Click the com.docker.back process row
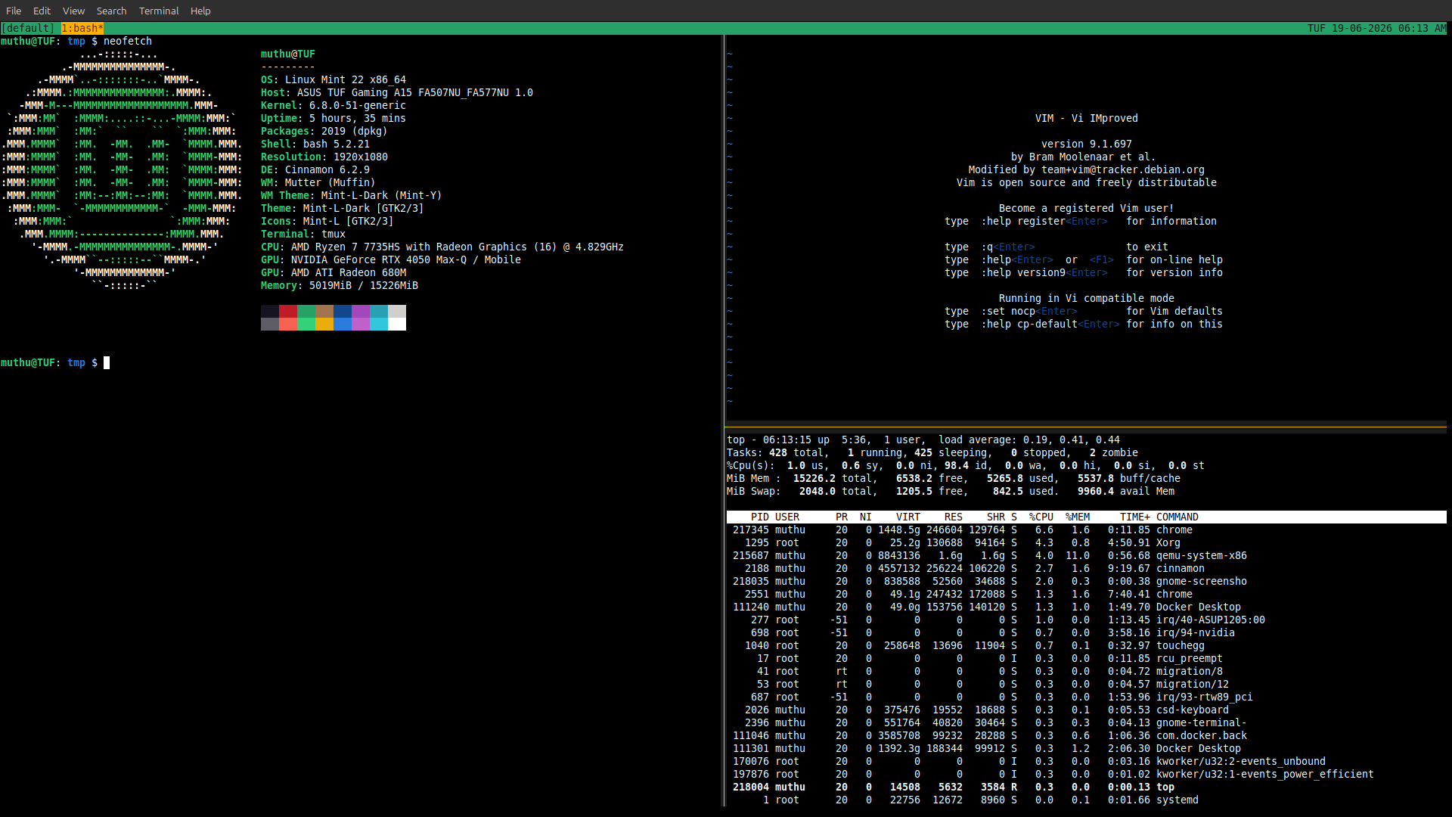Image resolution: width=1452 pixels, height=817 pixels. [1086, 735]
